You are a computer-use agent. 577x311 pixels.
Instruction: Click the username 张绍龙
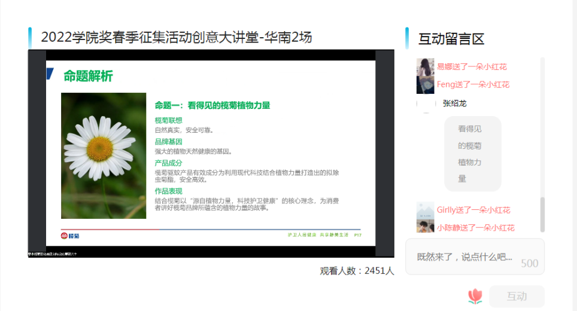pos(454,103)
